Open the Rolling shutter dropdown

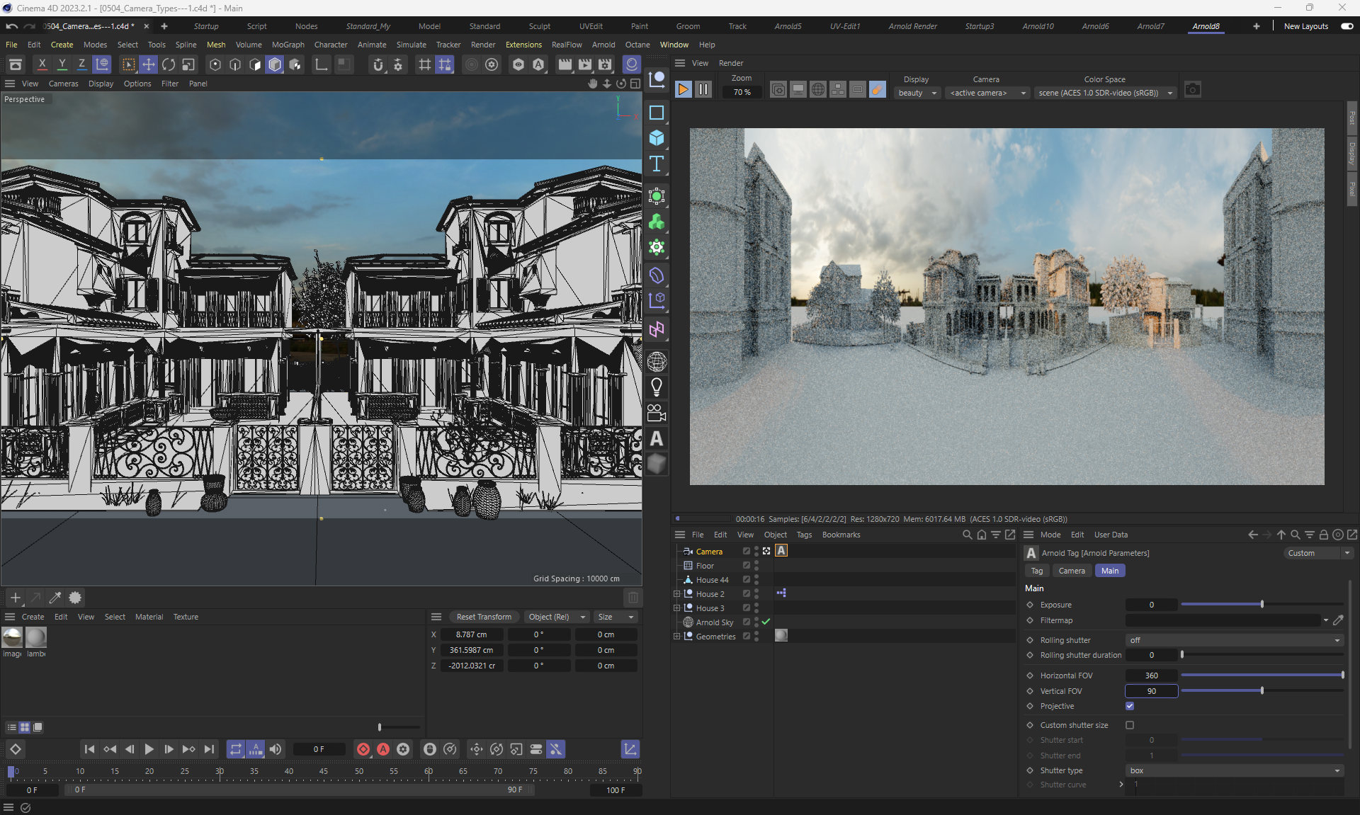pyautogui.click(x=1234, y=640)
